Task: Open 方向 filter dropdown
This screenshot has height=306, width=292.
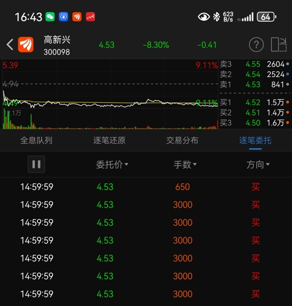Action: 258,165
